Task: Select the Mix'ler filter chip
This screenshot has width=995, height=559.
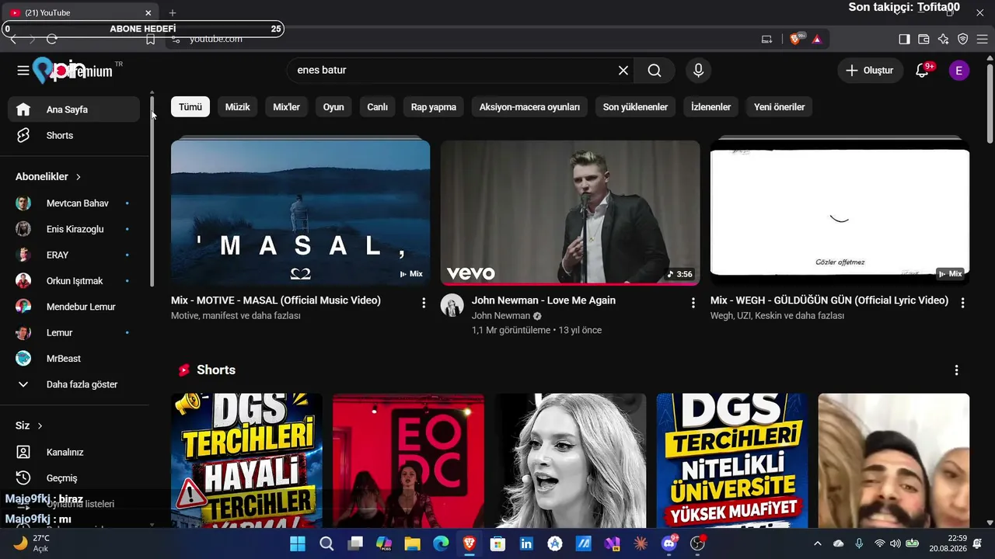Action: coord(286,107)
